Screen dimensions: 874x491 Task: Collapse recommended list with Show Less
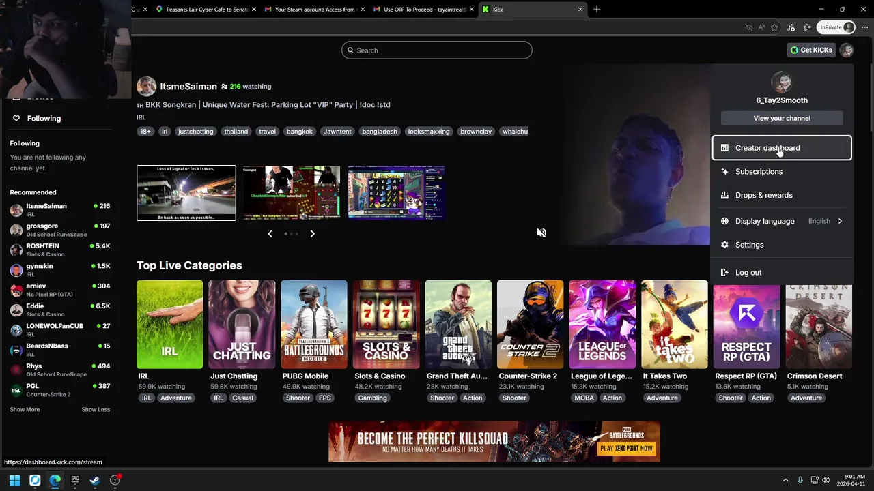tap(96, 410)
